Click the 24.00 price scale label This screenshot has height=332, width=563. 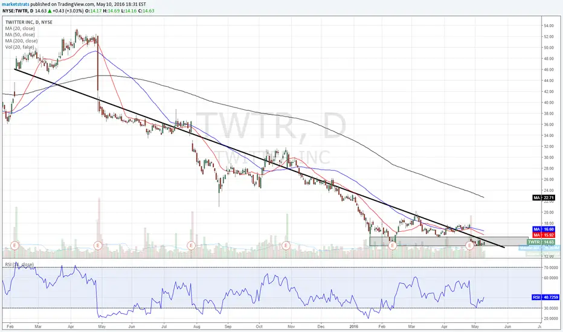549,191
